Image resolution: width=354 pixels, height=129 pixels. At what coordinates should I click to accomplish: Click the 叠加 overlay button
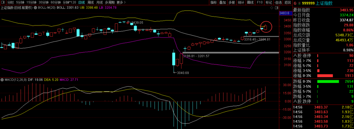tap(223, 3)
